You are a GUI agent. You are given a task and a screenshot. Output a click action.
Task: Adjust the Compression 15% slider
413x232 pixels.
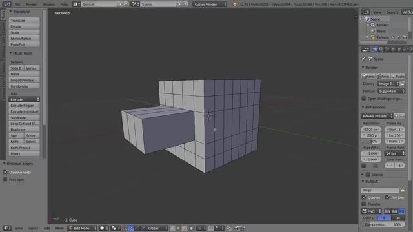click(x=383, y=224)
